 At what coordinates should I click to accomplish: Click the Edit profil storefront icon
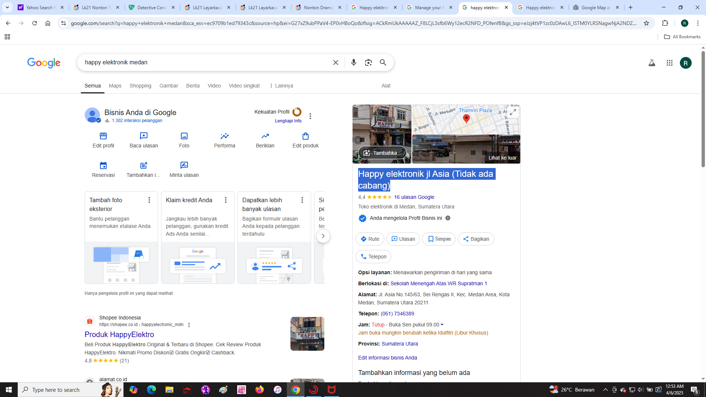tap(103, 136)
